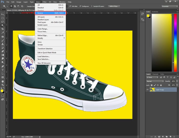Open the Color panel options menu
179x138 pixels.
(177, 12)
